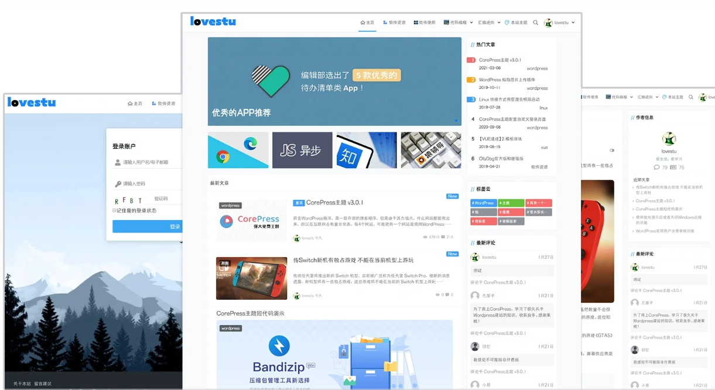Open 本站主题 menu item in center window
The image size is (715, 390).
516,22
